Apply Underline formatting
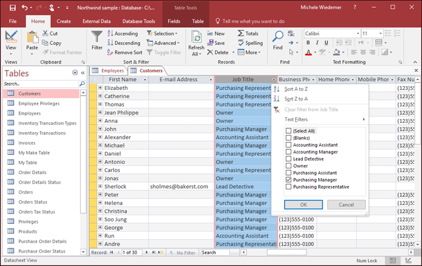 pos(326,42)
